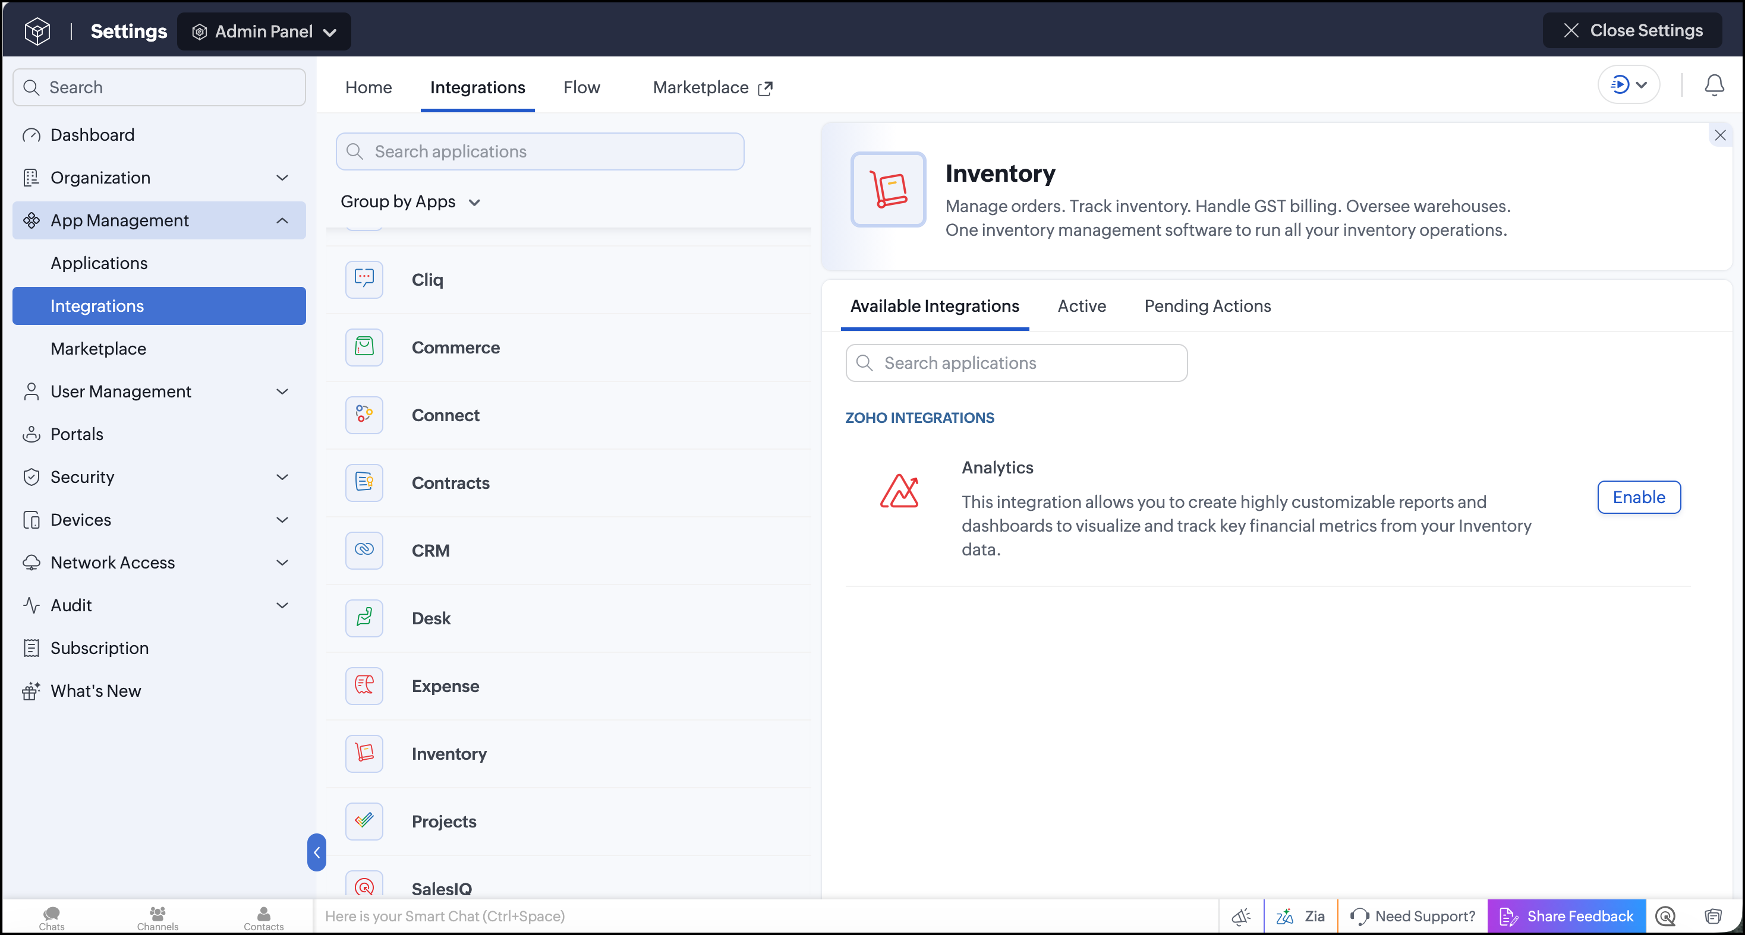Click the Analytics integration icon
Screen dimensions: 1745x935
click(900, 491)
